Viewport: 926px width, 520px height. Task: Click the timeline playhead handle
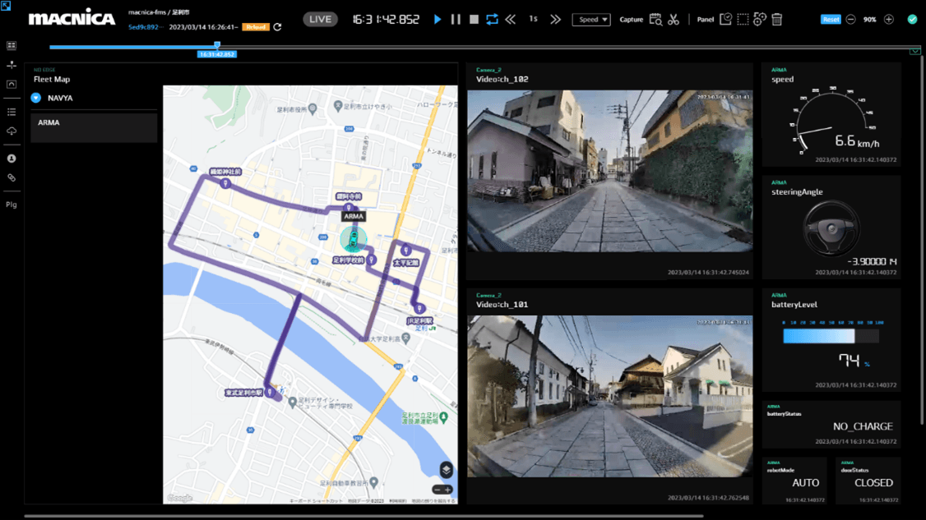click(x=217, y=46)
